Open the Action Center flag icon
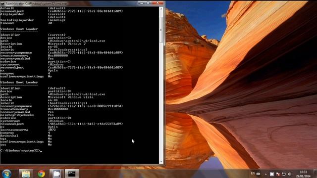The height and width of the screenshot is (178, 317). (x=278, y=174)
